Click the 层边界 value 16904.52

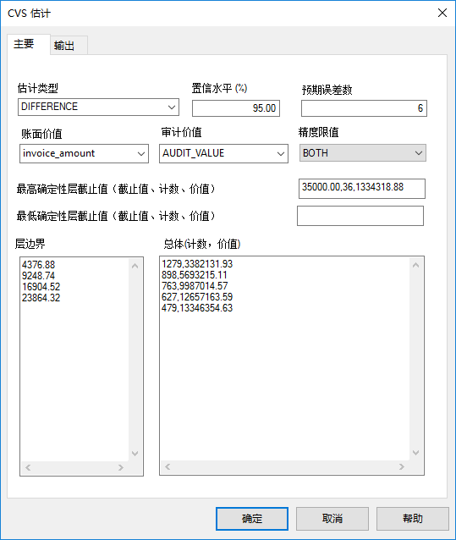pos(41,287)
